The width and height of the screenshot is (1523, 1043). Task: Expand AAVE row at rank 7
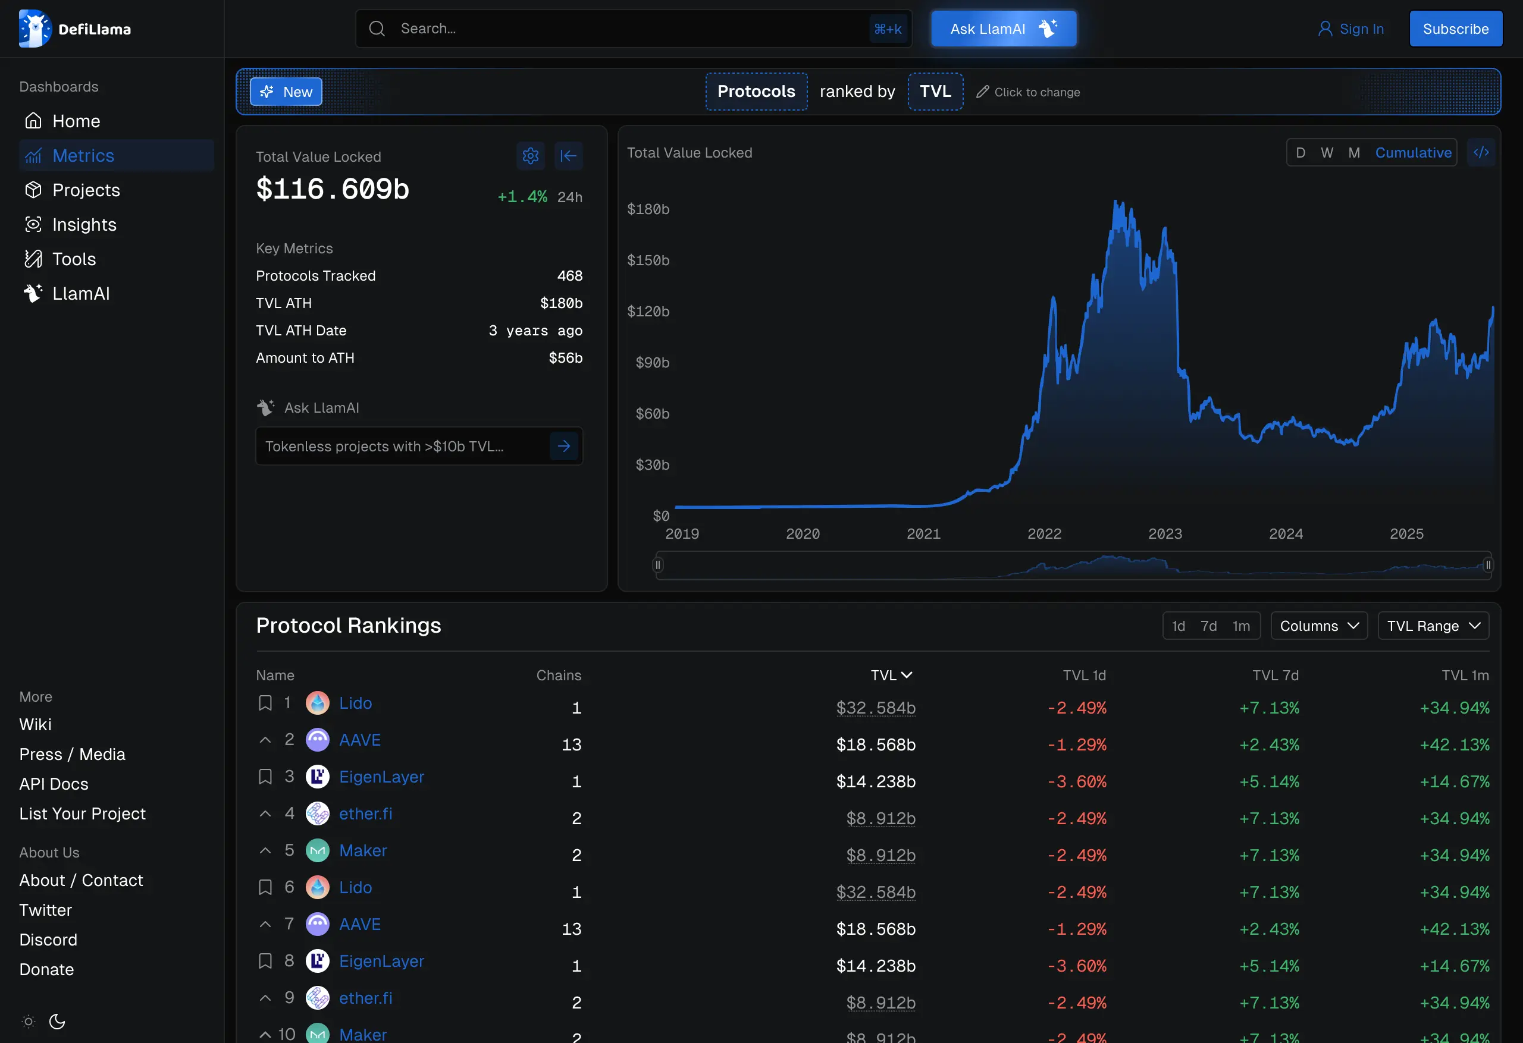pos(265,925)
